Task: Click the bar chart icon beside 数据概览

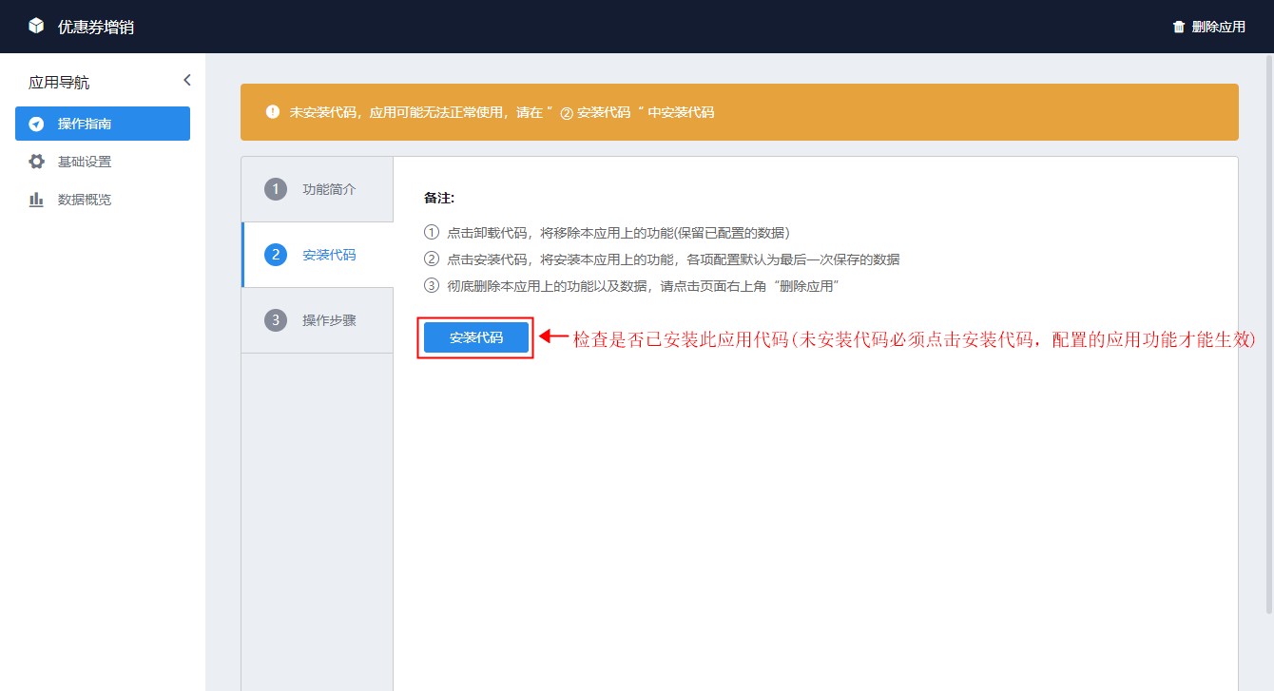Action: (36, 200)
